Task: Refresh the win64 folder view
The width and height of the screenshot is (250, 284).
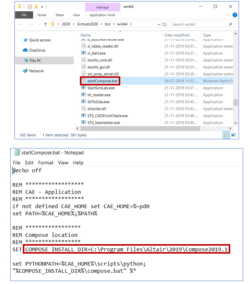Action: click(x=164, y=24)
